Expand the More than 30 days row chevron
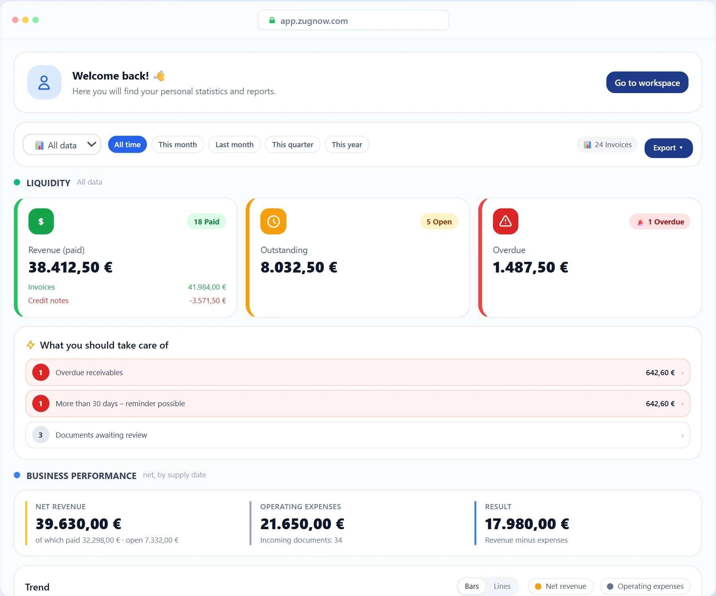The width and height of the screenshot is (716, 596). point(683,404)
